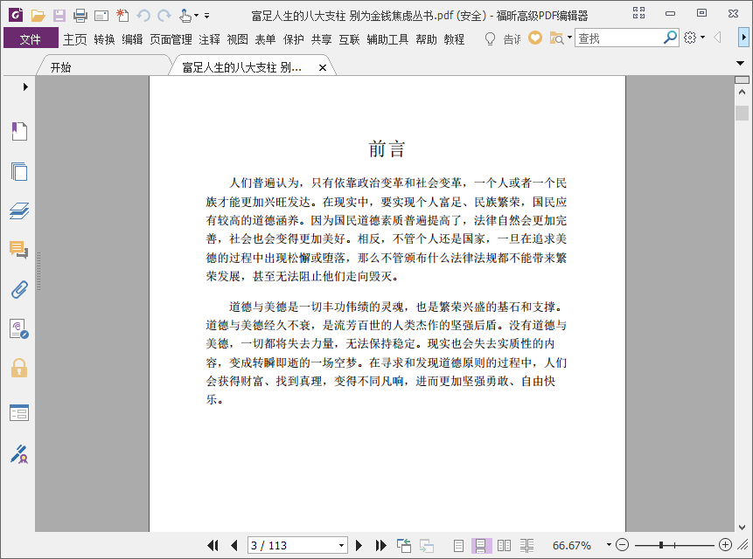Click the next view icon in status bar
Image resolution: width=753 pixels, height=559 pixels.
(x=427, y=545)
